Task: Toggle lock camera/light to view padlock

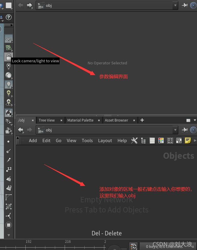Action: pyautogui.click(x=8, y=57)
